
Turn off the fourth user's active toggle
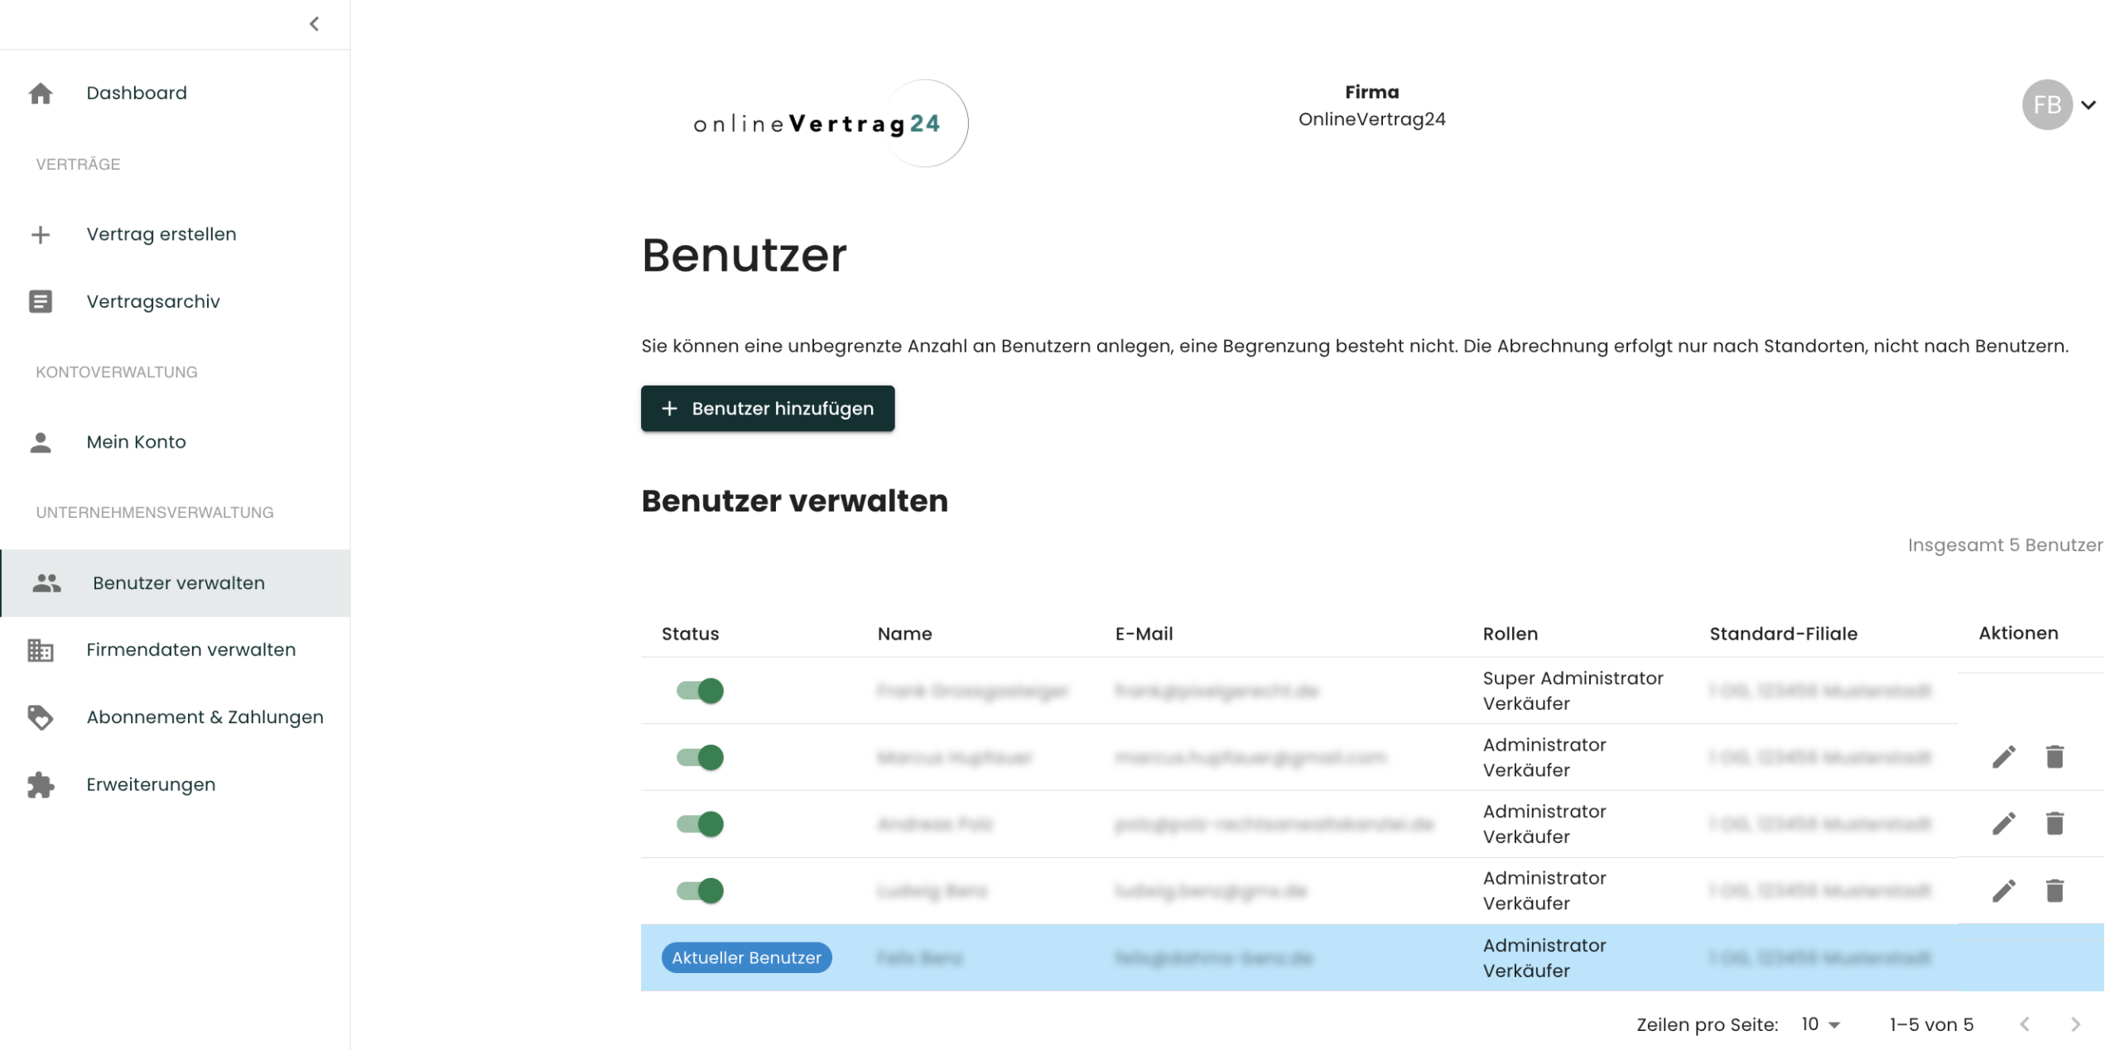pyautogui.click(x=700, y=890)
